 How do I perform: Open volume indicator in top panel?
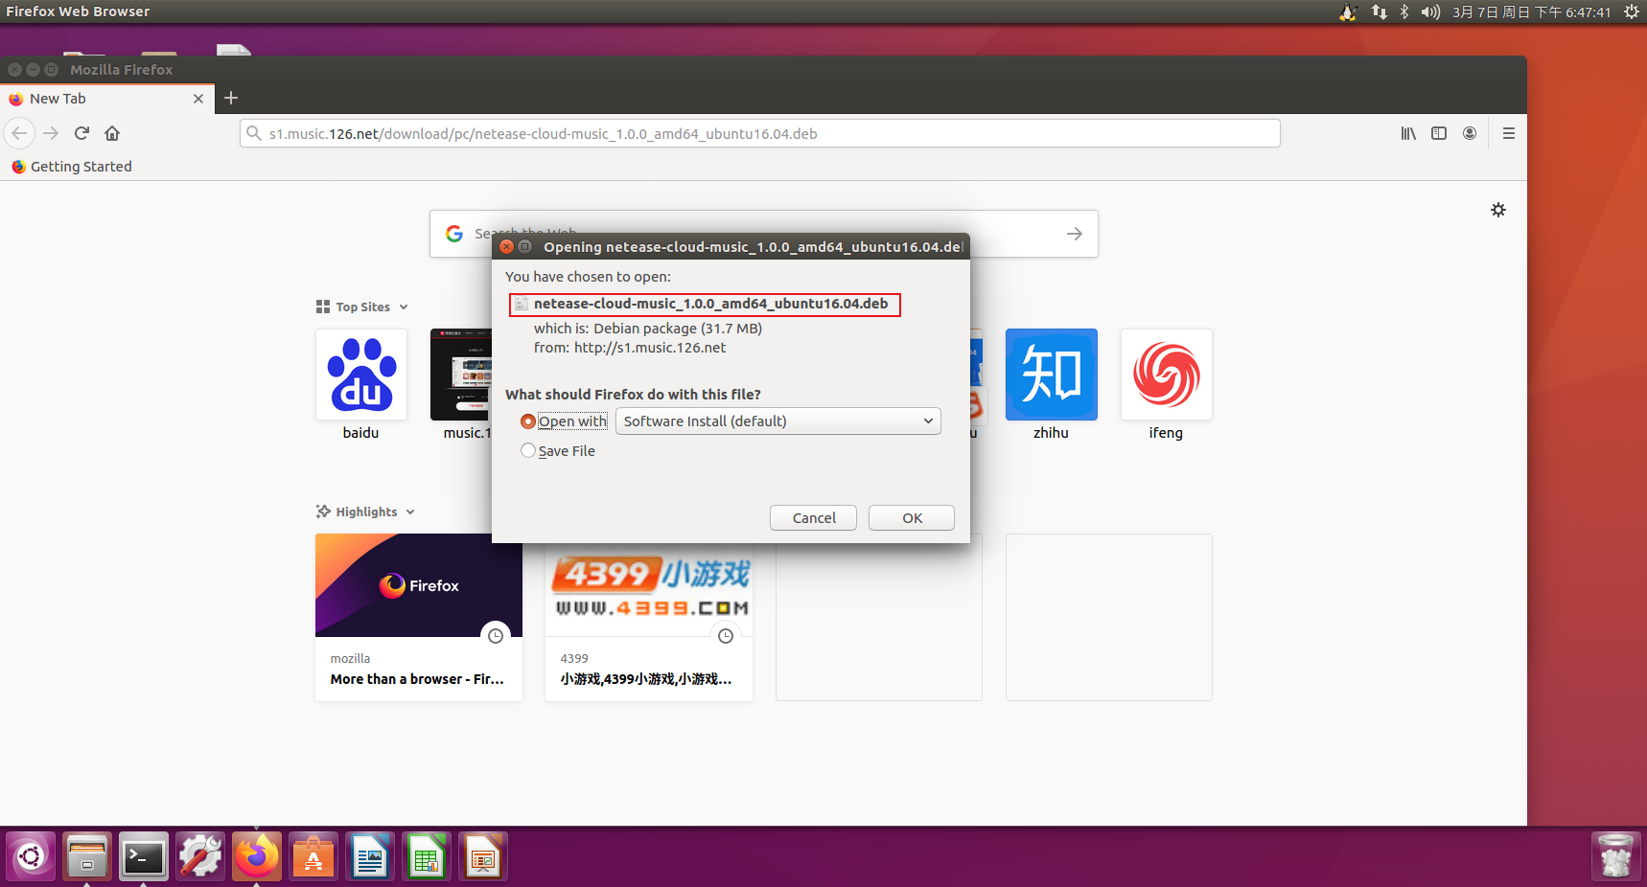click(x=1430, y=11)
